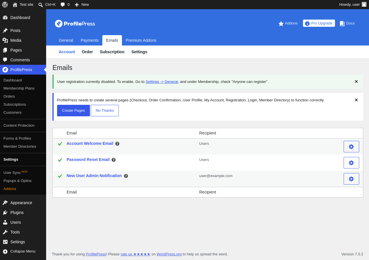Open Tools in the sidebar
This screenshot has height=260, width=369.
pos(23,232)
